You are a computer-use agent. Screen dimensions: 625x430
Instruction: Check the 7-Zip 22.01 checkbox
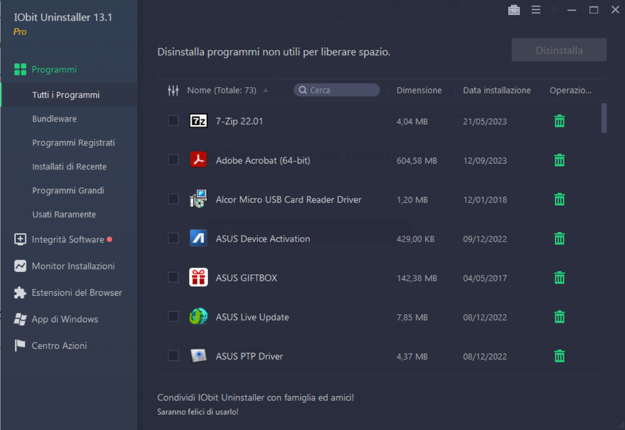(173, 120)
